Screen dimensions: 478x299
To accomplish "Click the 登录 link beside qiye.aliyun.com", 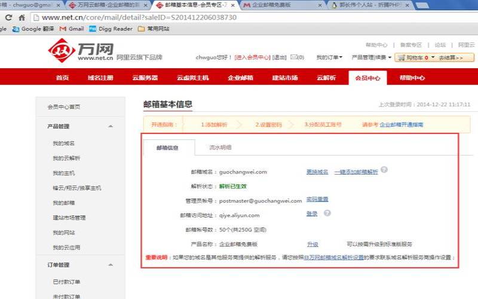I will 312,213.
